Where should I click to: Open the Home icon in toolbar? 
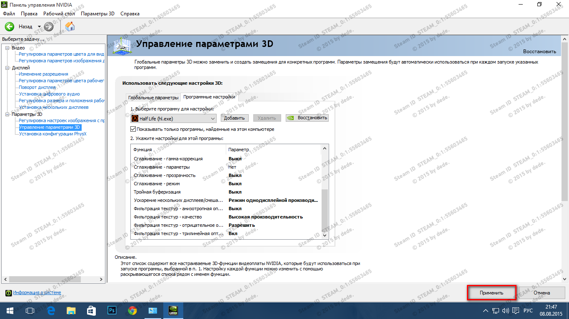point(70,27)
